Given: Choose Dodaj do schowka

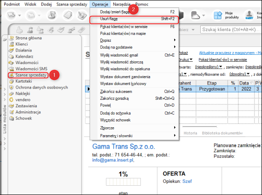Looking at the screenshot, I should [x=135, y=113].
